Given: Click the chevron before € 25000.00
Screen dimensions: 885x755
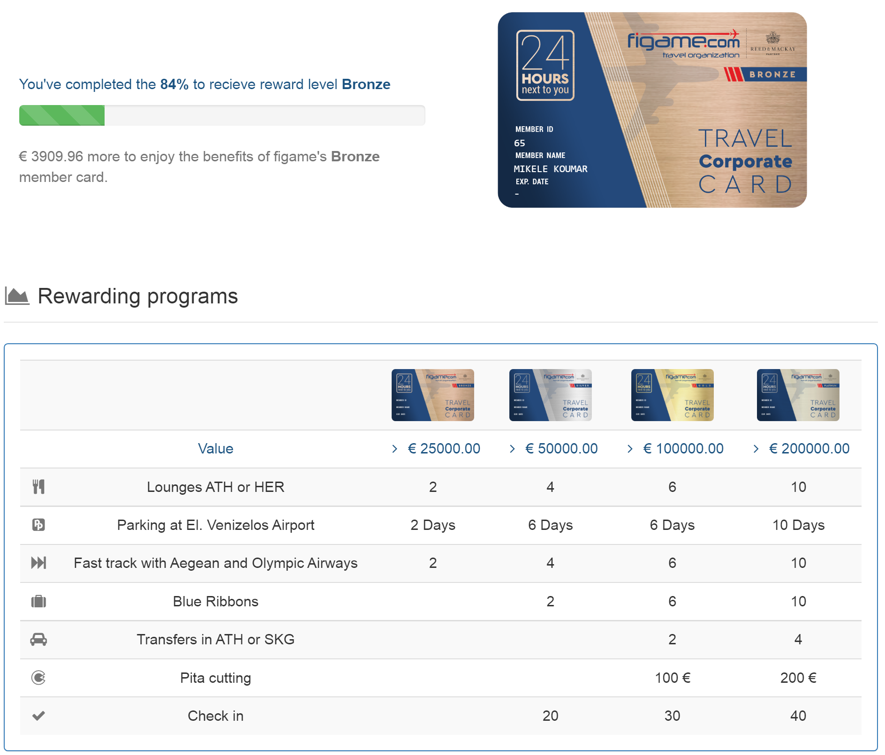Looking at the screenshot, I should coord(395,449).
